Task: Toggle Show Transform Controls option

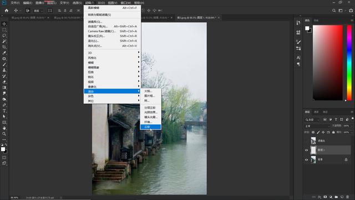Action: pyautogui.click(x=50, y=11)
